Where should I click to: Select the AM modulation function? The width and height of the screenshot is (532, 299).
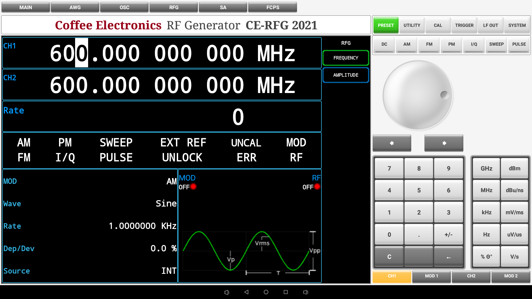[406, 44]
